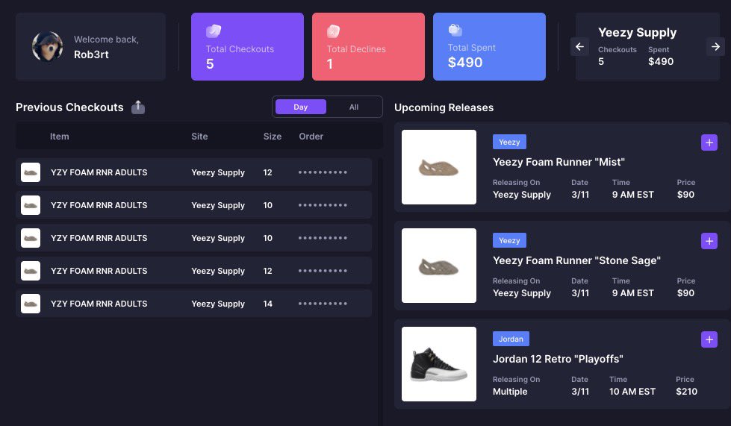This screenshot has width=731, height=426.
Task: Click the Total Declines card icon
Action: click(x=333, y=31)
